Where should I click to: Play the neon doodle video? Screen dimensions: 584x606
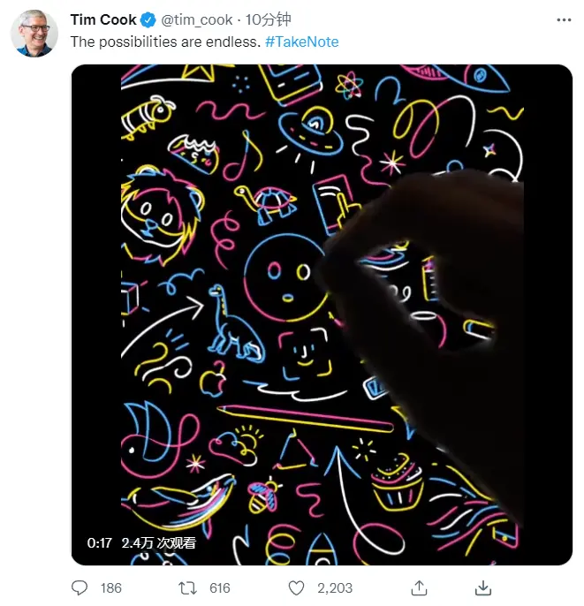322,314
